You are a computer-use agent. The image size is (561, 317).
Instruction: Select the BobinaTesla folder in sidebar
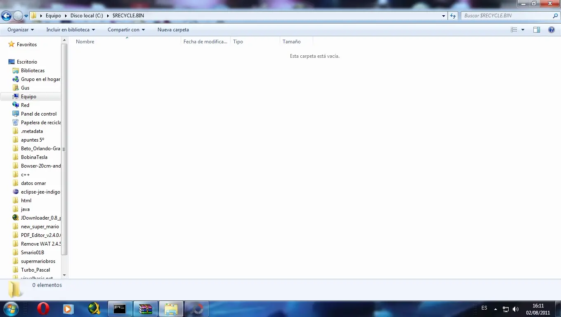[x=35, y=157]
